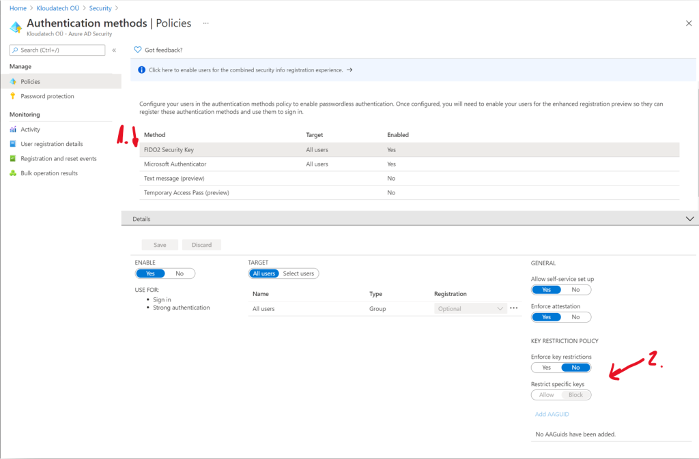Click the Details section header label
This screenshot has height=459, width=699.
point(141,219)
